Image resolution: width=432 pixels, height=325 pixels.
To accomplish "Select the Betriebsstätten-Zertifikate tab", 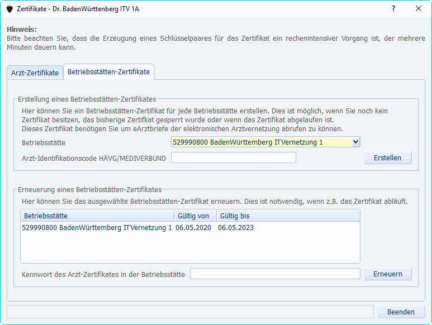I will point(108,71).
